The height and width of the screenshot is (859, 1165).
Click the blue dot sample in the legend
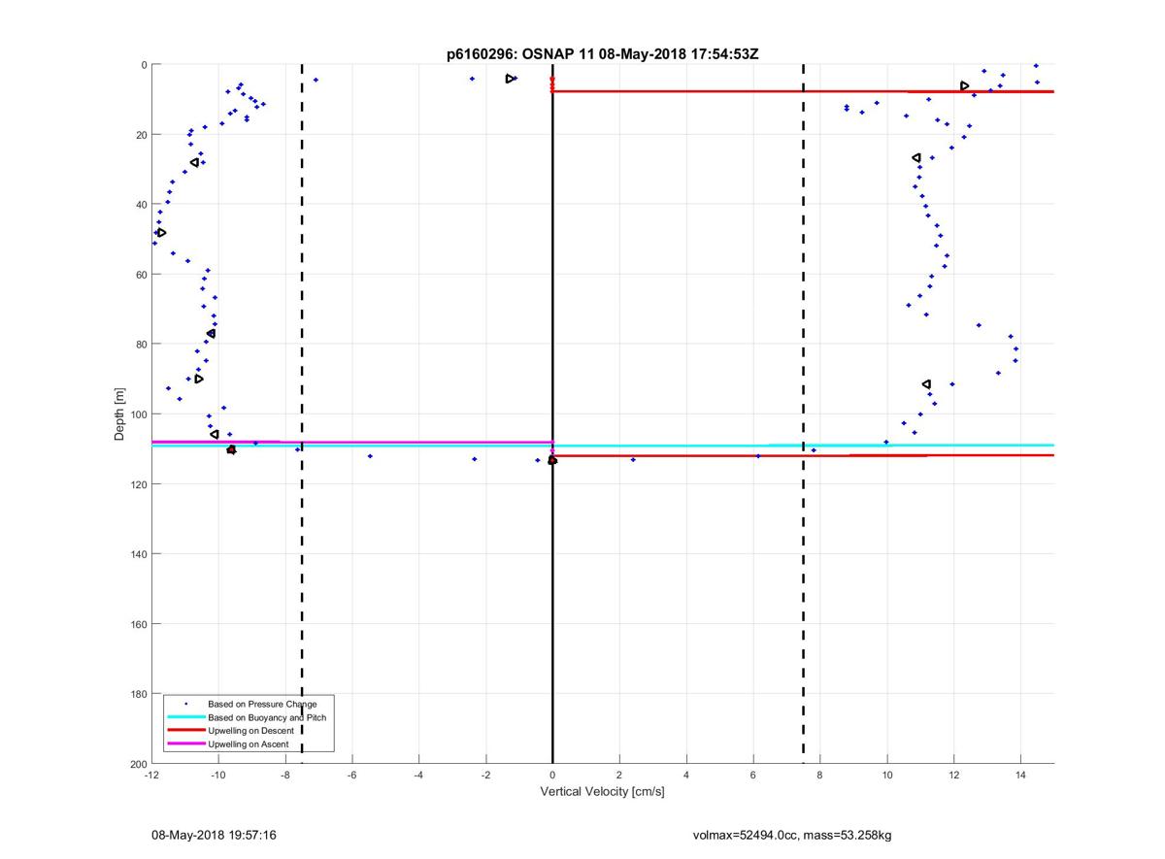(x=185, y=704)
